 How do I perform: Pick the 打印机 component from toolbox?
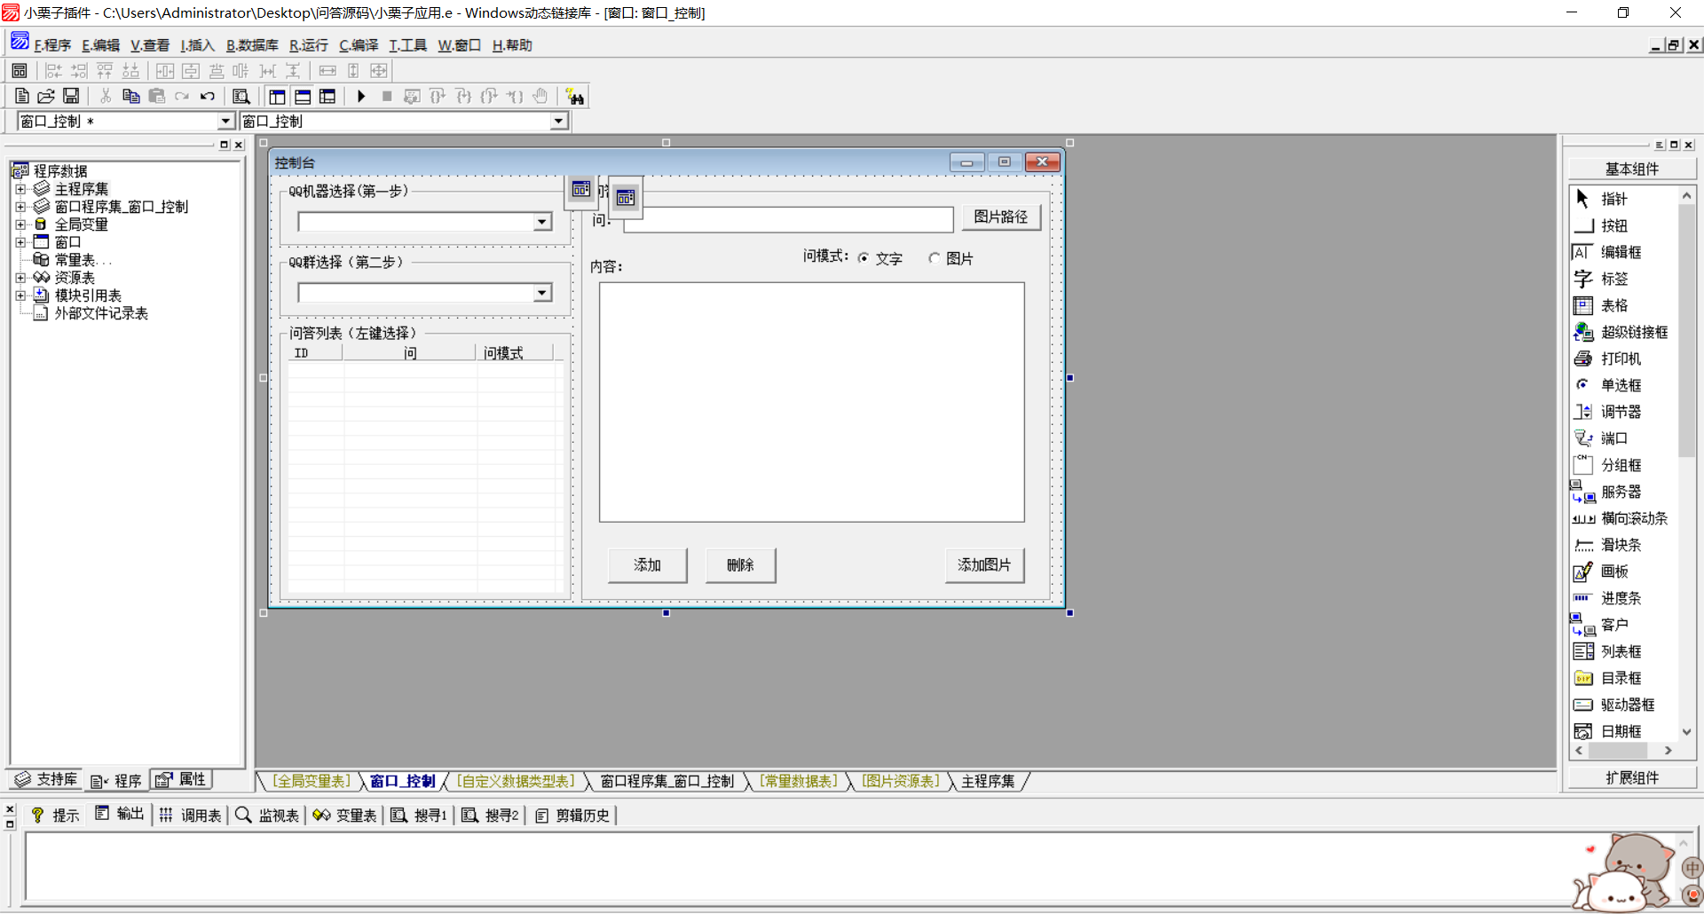coord(1620,359)
